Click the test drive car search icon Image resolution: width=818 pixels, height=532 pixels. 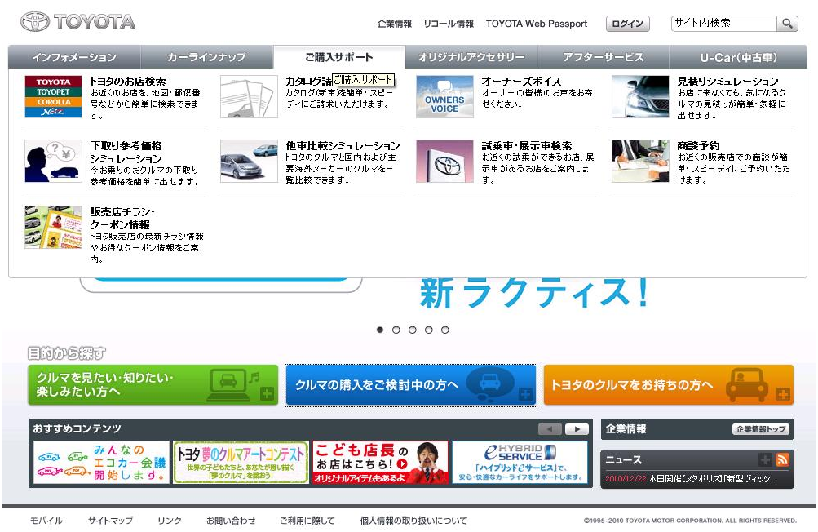click(444, 161)
